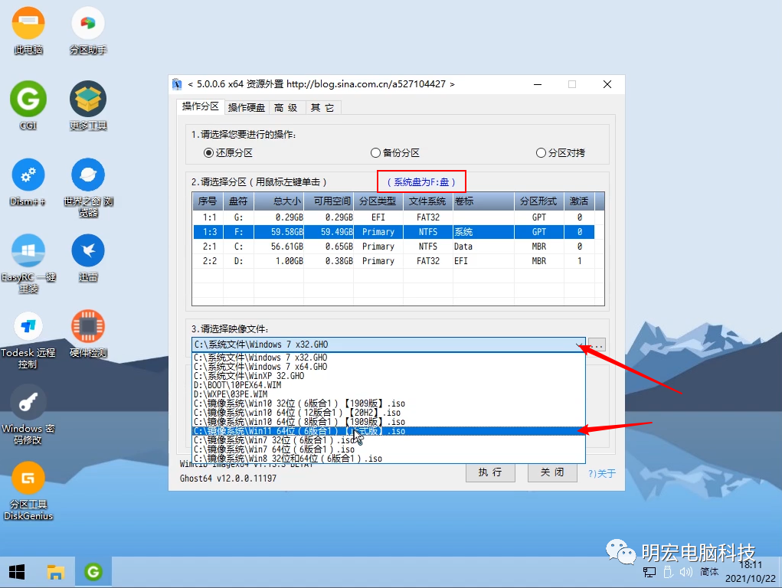Screen dimensions: 782x588
Task: Click the 可用空间 column header
Action: 329,201
